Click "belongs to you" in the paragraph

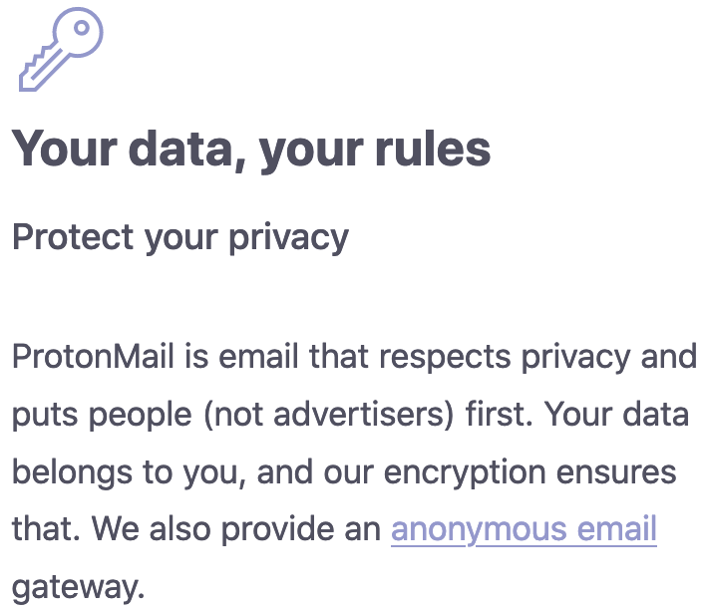(129, 472)
